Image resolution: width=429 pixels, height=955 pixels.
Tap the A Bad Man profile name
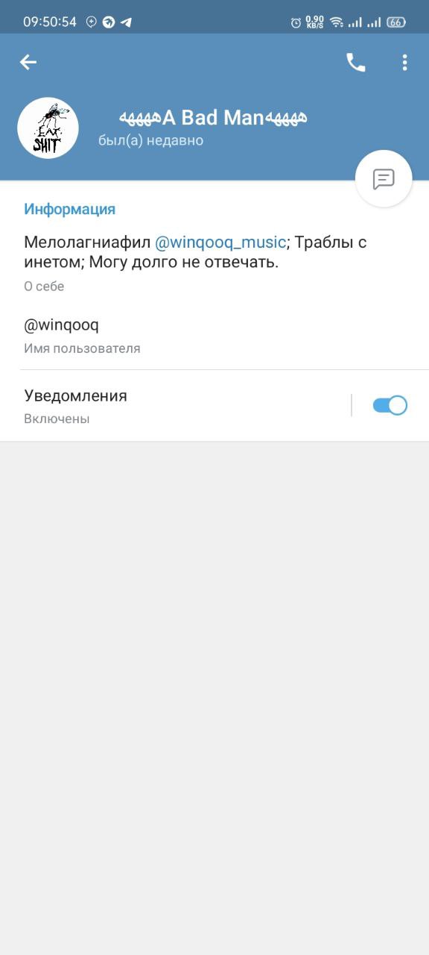pos(213,117)
